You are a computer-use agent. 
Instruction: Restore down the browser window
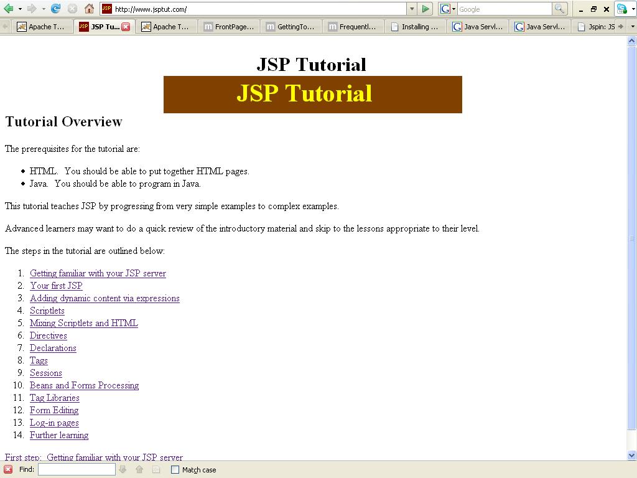pos(593,9)
